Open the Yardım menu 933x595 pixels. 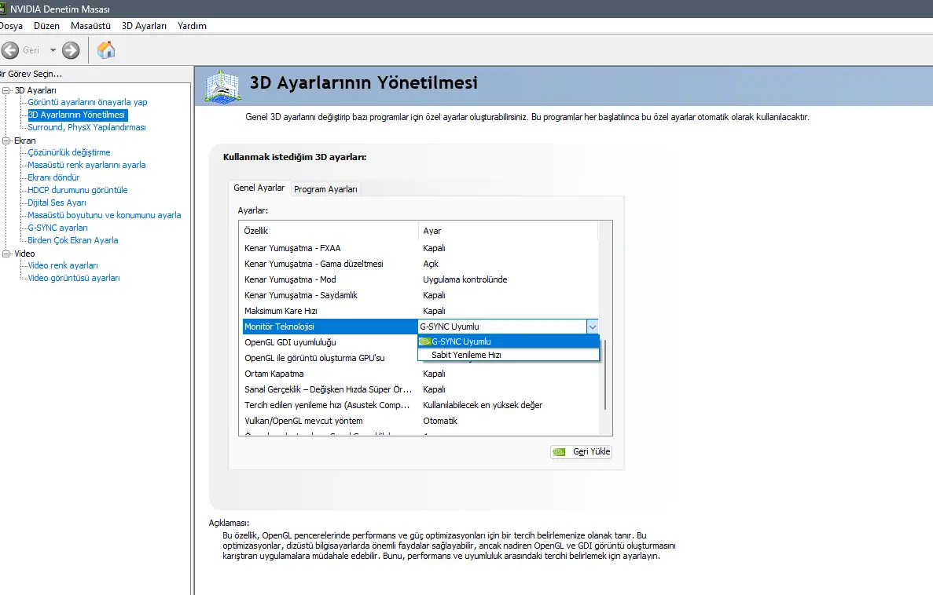(x=192, y=26)
